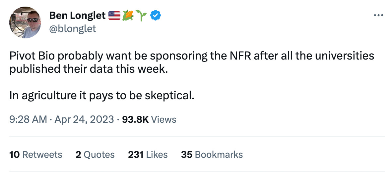This screenshot has height=174, width=392.
Task: Open the three-dot more options menu
Action: [378, 15]
